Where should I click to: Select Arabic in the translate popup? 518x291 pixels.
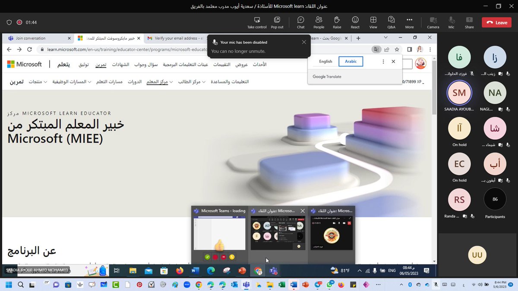pos(351,62)
